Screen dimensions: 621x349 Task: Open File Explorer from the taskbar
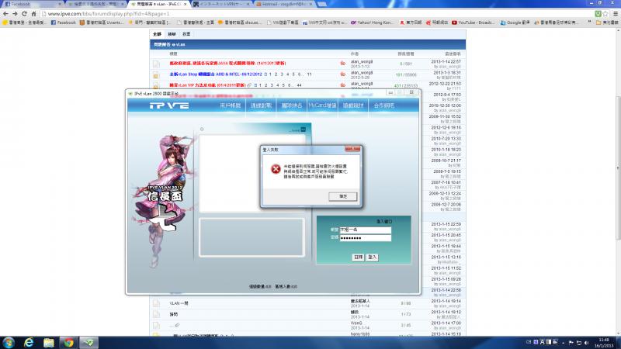[50, 342]
